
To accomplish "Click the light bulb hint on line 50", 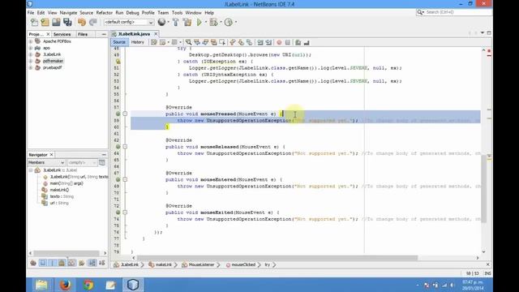I will [118, 62].
